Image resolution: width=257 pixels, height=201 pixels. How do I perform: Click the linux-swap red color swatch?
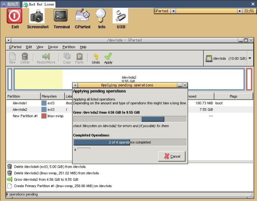pos(44,116)
